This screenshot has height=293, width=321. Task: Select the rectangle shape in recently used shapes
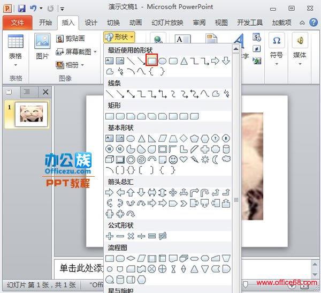[152, 61]
